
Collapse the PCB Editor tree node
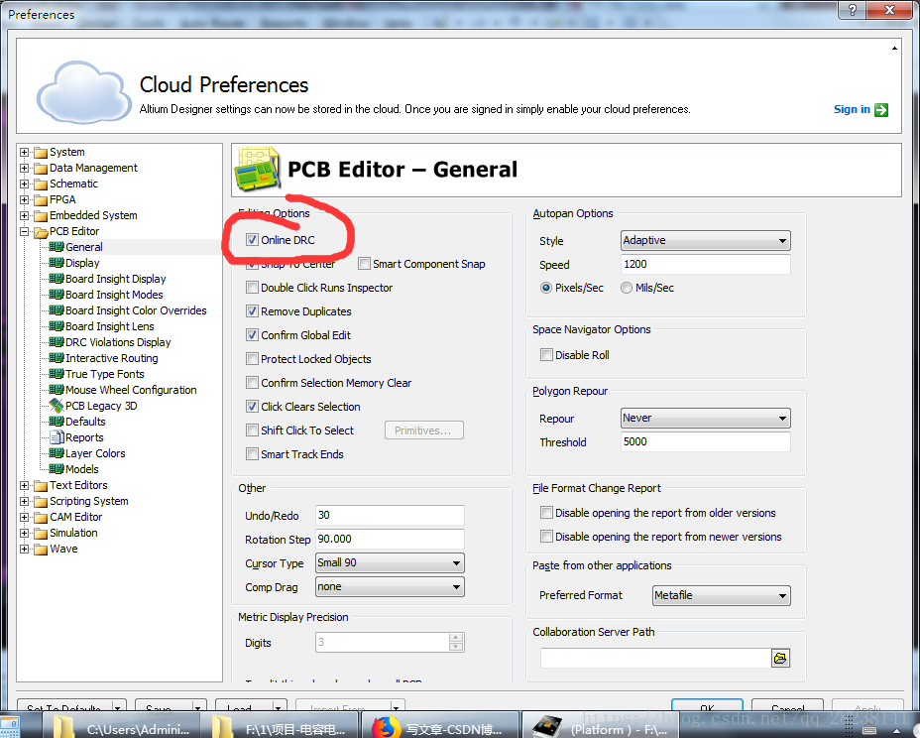tap(24, 231)
